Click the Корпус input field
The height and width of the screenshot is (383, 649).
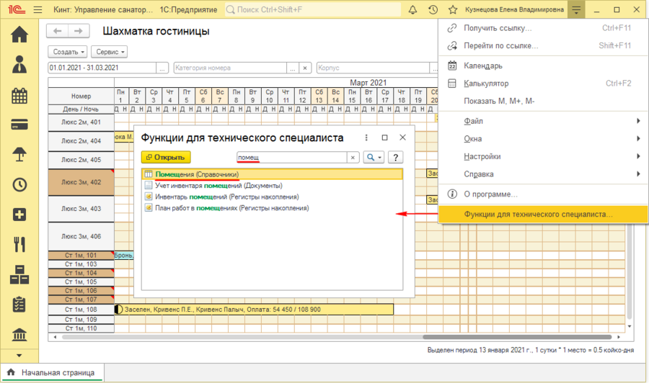pyautogui.click(x=373, y=68)
